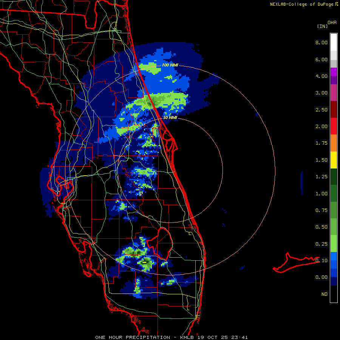340x340 pixels.
Task: Click the "KMLB" radar site identifier
Action: pos(187,337)
